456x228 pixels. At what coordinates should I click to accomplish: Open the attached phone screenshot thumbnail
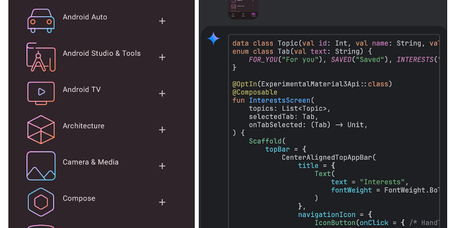(x=243, y=9)
